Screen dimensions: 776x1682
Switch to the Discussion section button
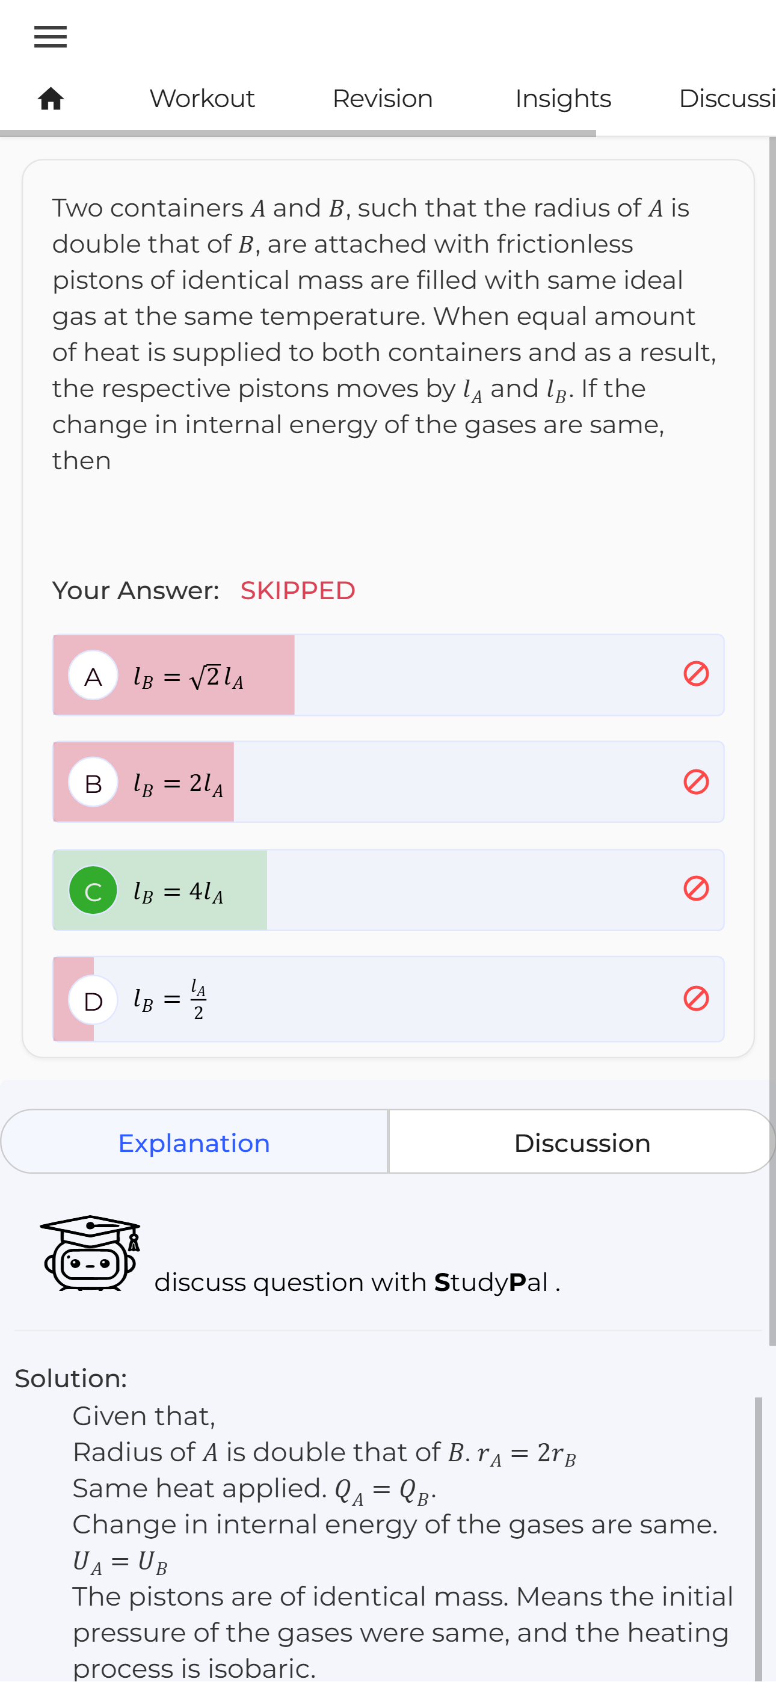tap(582, 1142)
